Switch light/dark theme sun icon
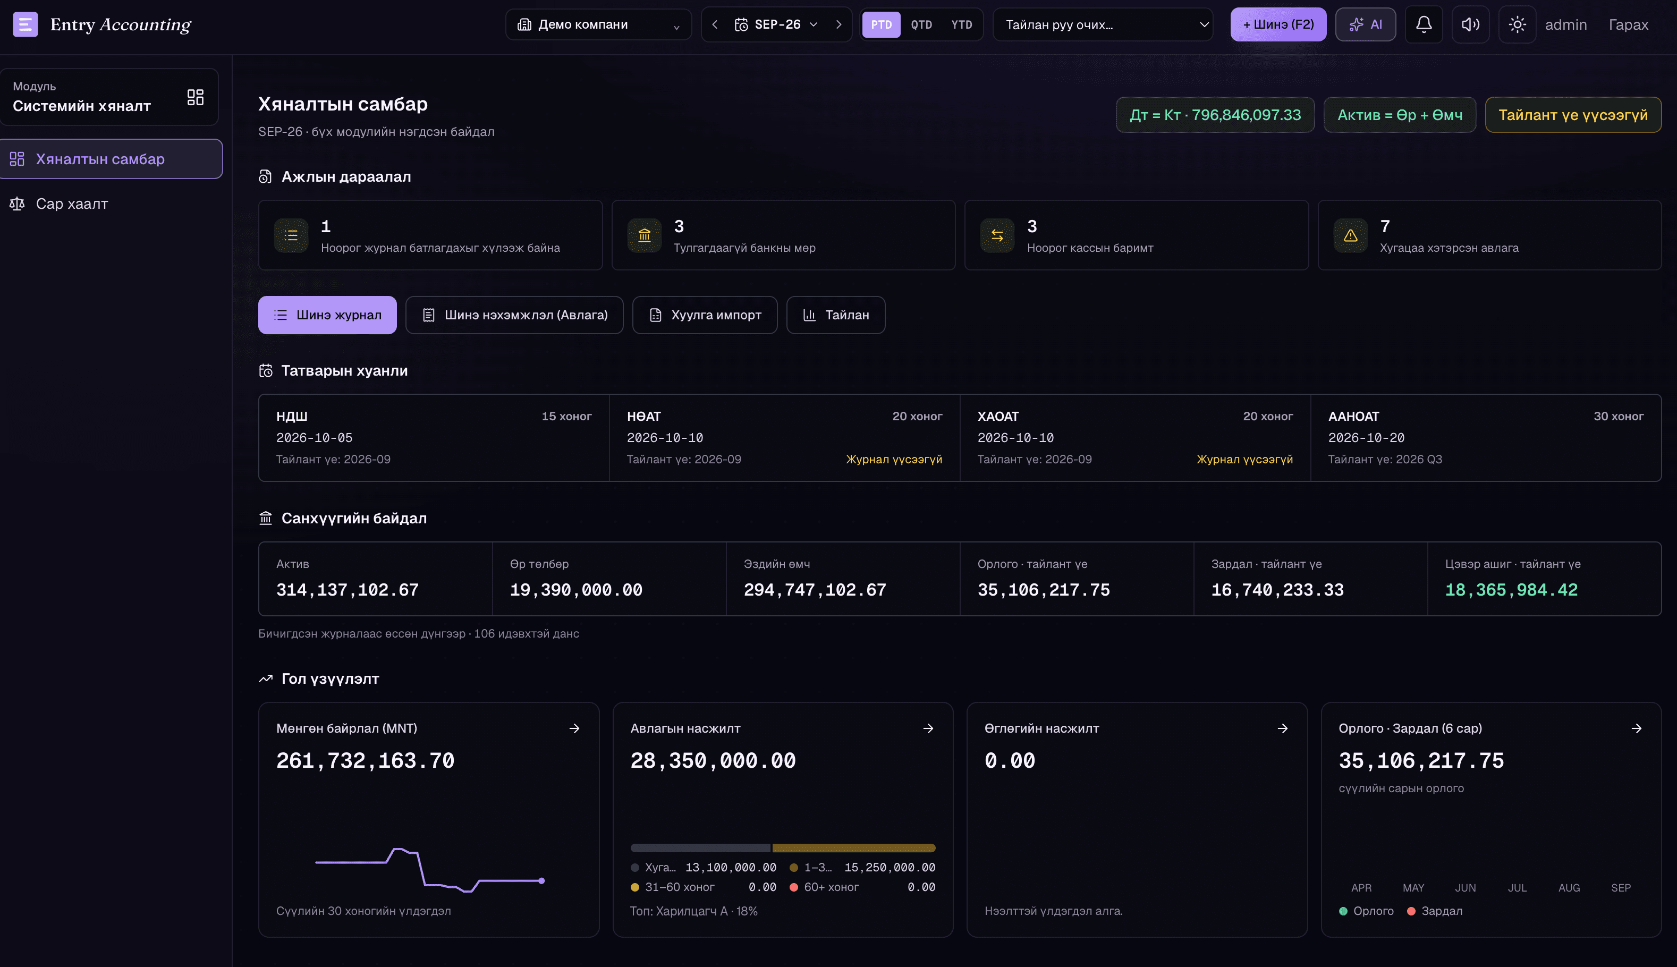This screenshot has height=967, width=1677. 1517,24
